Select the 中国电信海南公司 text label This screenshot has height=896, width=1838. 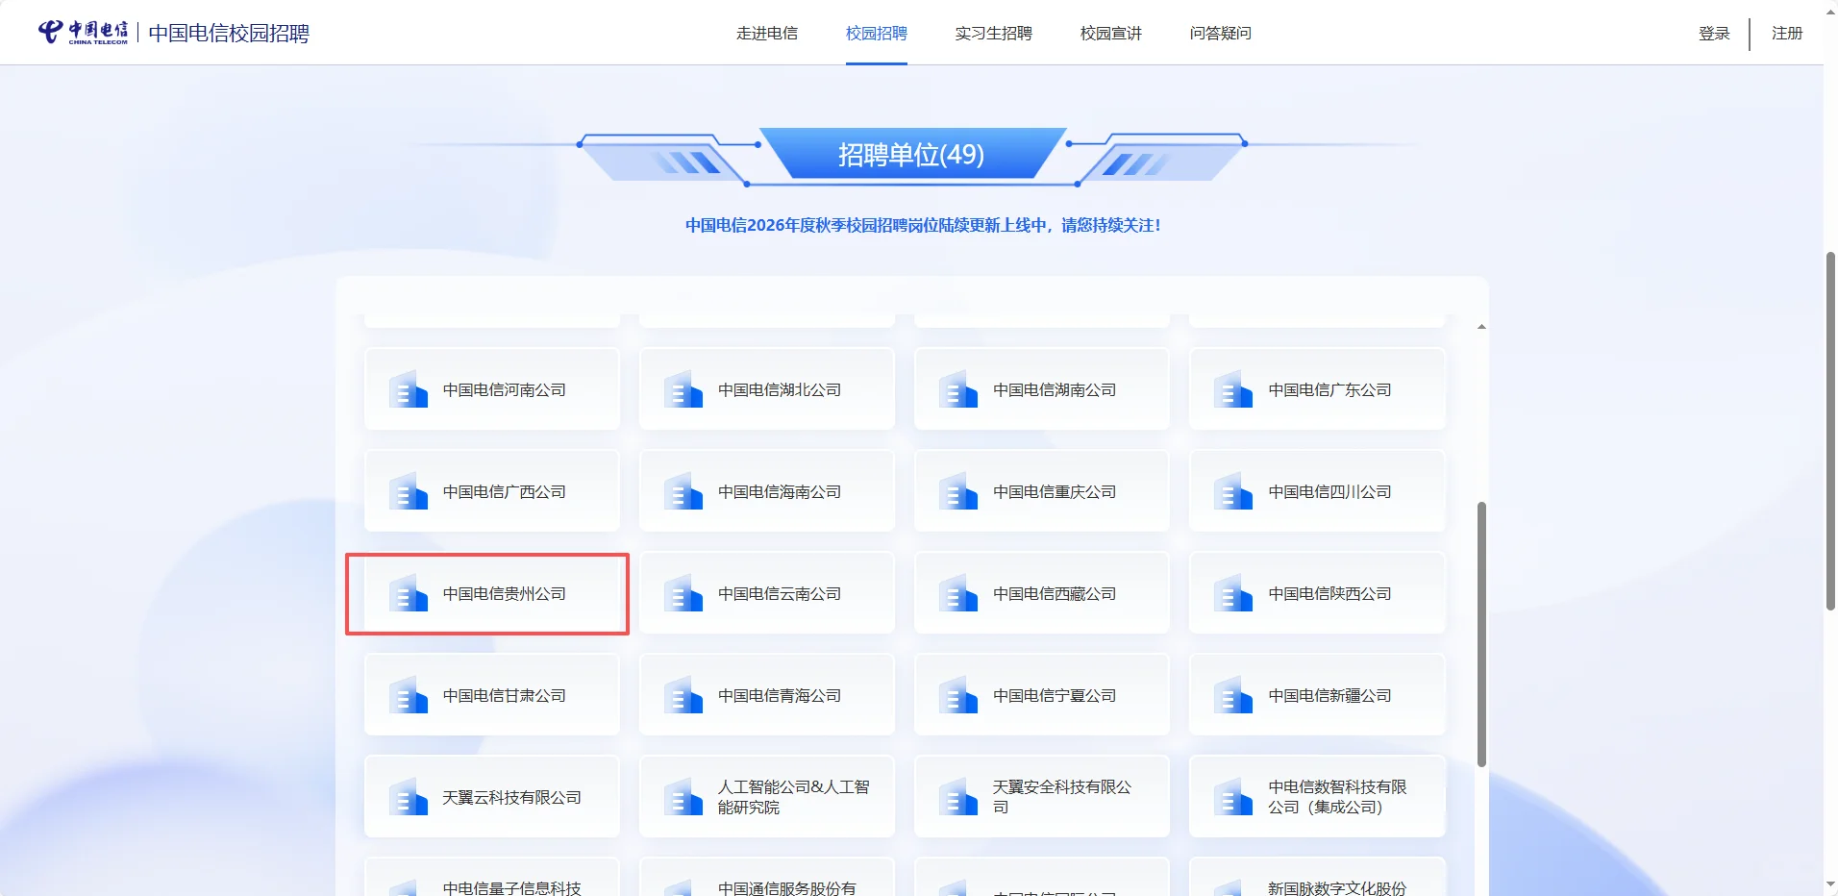point(780,492)
